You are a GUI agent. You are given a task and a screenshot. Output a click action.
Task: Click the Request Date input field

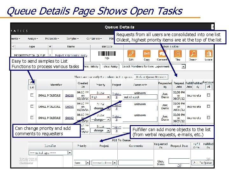pyautogui.click(x=179, y=161)
